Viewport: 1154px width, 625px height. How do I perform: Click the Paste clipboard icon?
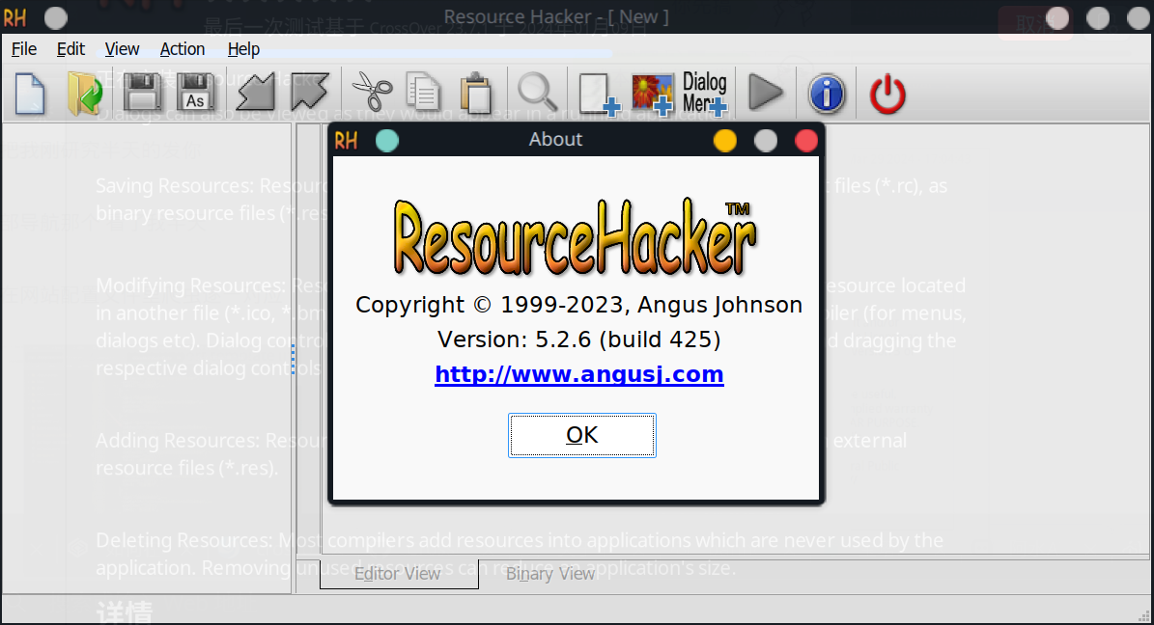[x=476, y=94]
